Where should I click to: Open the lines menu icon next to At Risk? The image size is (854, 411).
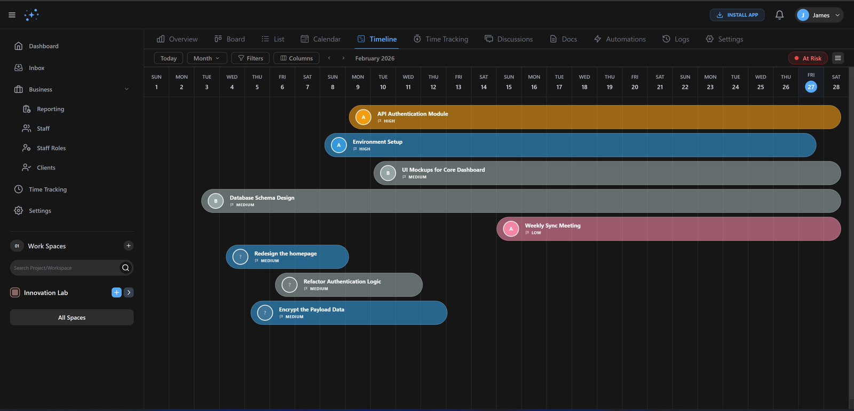pyautogui.click(x=838, y=58)
